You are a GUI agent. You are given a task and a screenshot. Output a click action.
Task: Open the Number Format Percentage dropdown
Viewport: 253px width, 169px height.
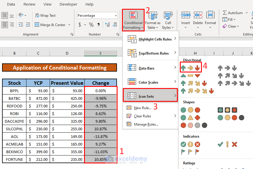point(116,16)
